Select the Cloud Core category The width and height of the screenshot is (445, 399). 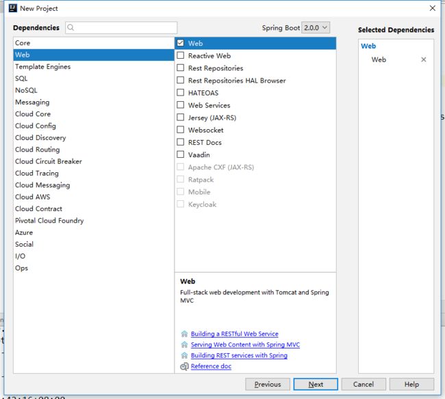[x=94, y=114]
